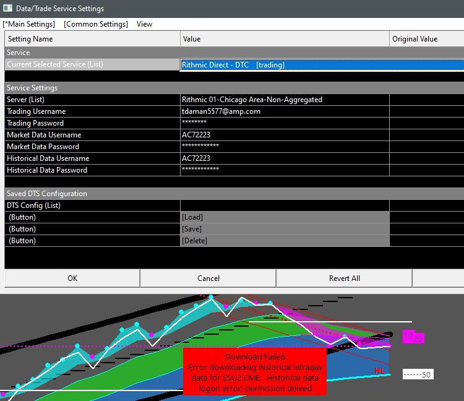464x401 pixels.
Task: Click the Service section header row
Action: pyautogui.click(x=234, y=53)
